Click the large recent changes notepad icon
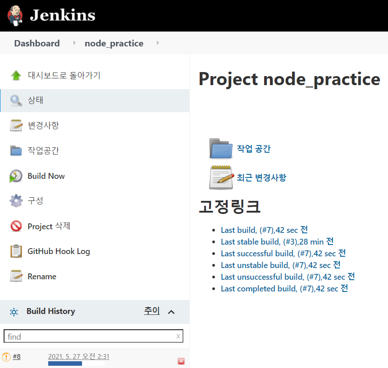 221,177
